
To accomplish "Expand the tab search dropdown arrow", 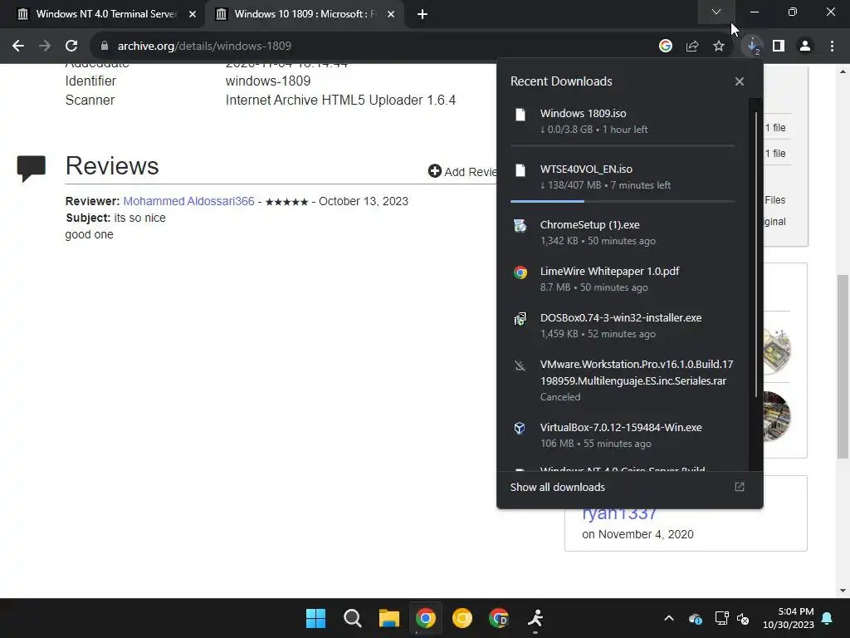I will [716, 12].
